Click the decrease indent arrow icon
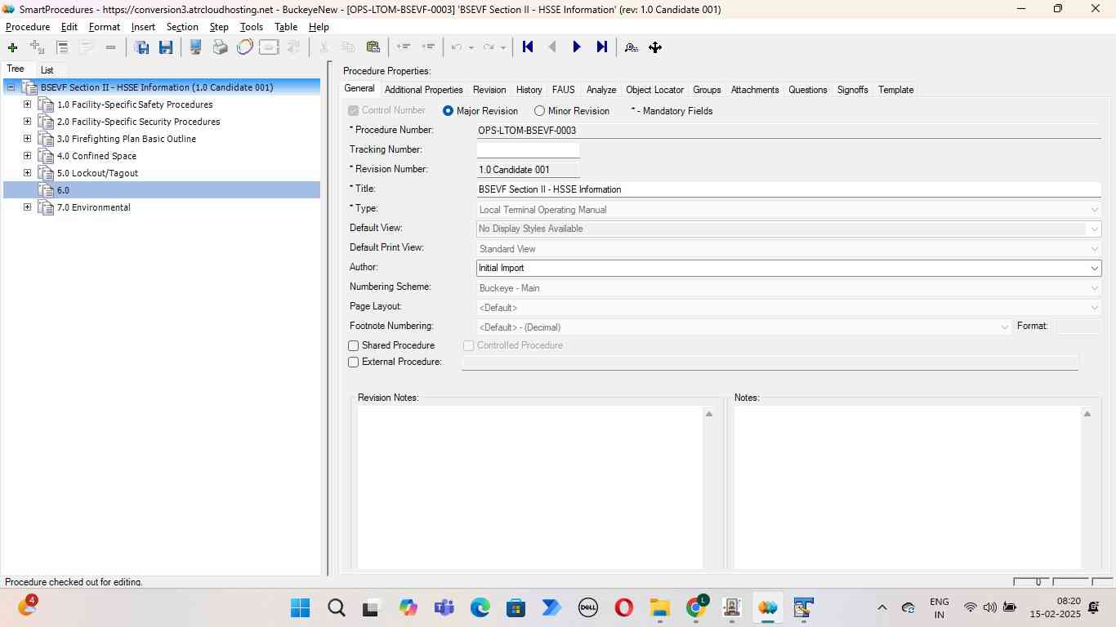The image size is (1116, 627). point(403,47)
